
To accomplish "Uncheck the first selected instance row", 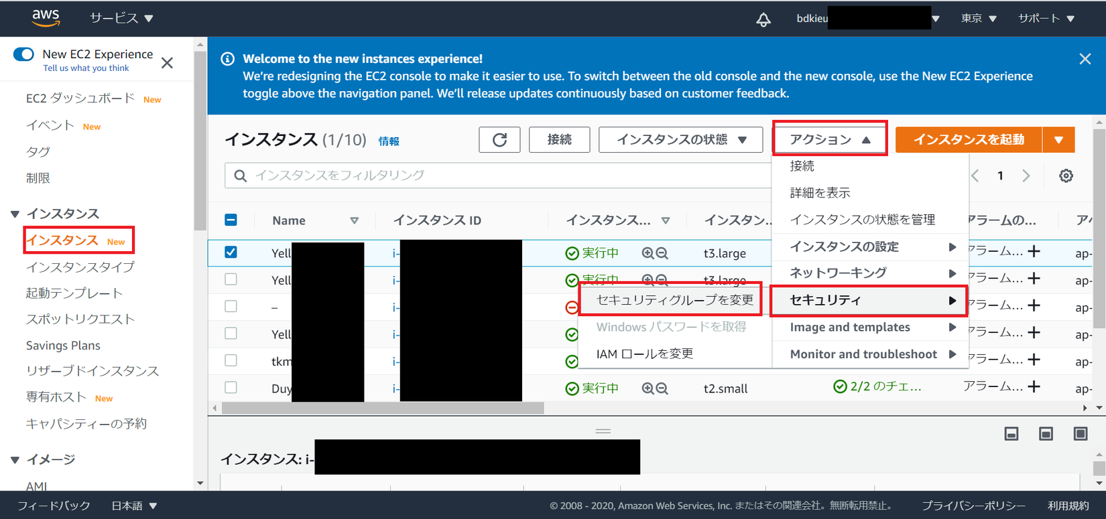I will 231,252.
